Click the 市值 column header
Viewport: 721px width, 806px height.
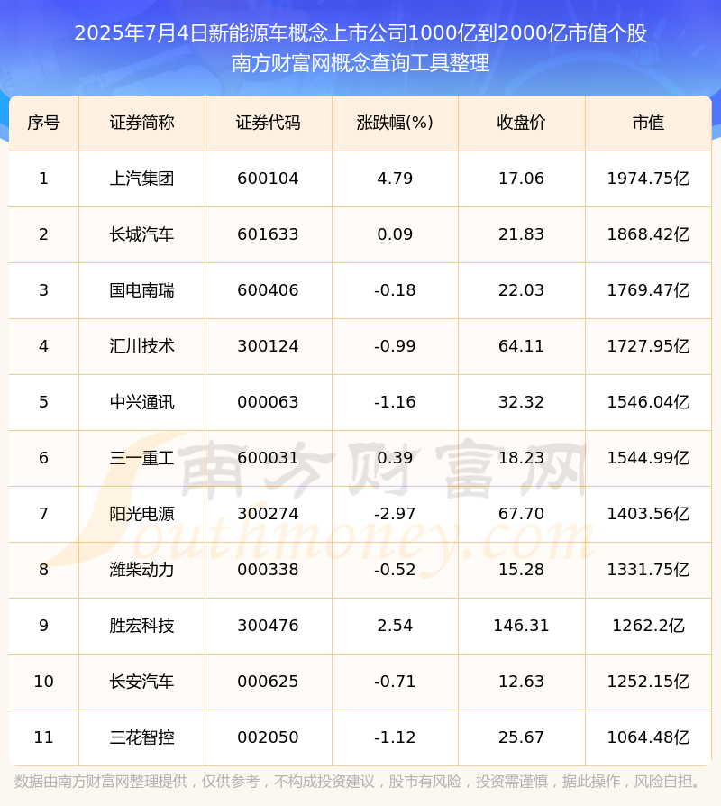tap(649, 123)
